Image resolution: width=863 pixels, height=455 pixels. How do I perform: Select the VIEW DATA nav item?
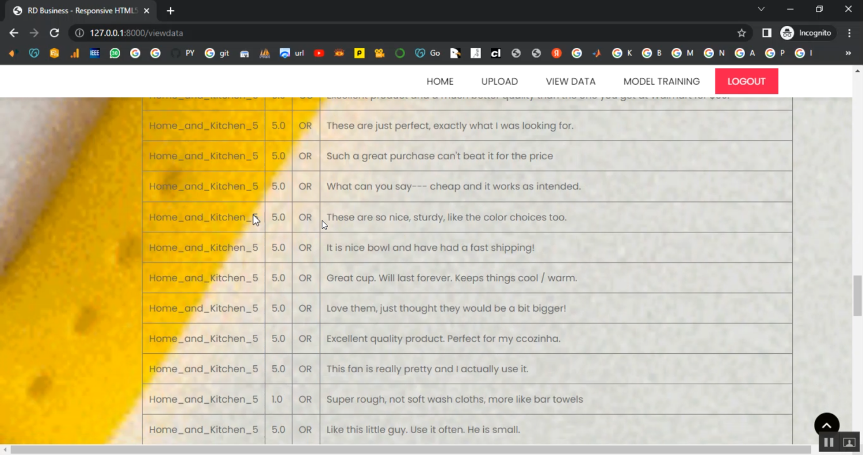tap(570, 82)
